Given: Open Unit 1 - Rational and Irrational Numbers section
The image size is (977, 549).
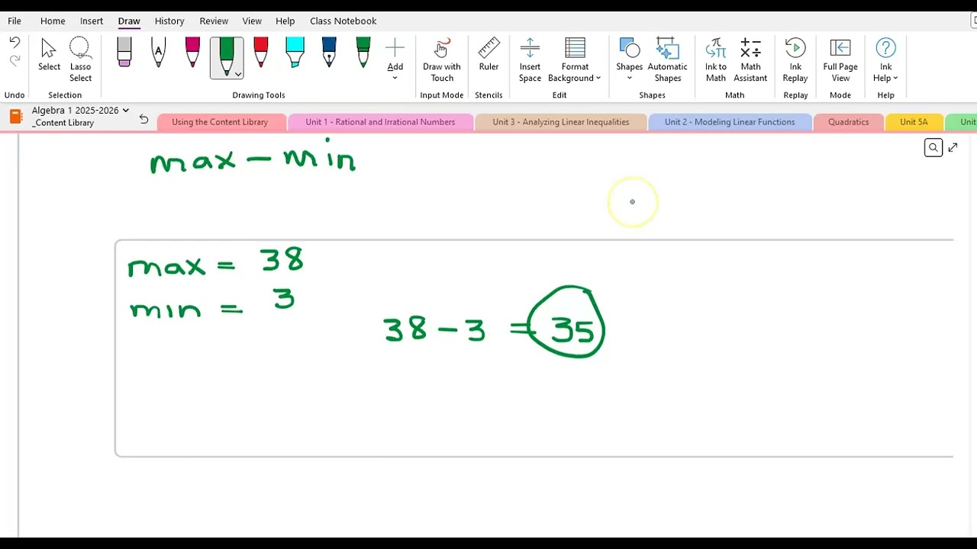Looking at the screenshot, I should [x=380, y=122].
